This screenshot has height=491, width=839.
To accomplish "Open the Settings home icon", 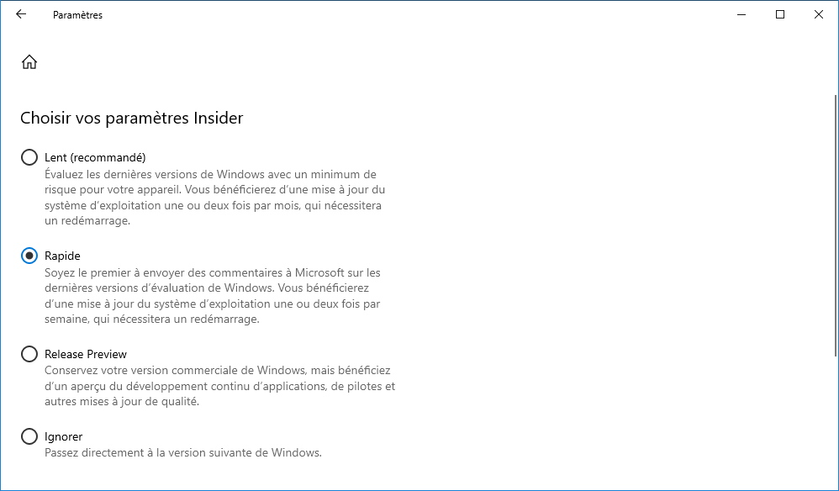I will tap(29, 62).
